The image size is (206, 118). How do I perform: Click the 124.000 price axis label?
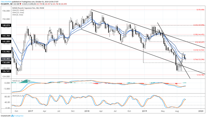(6, 77)
